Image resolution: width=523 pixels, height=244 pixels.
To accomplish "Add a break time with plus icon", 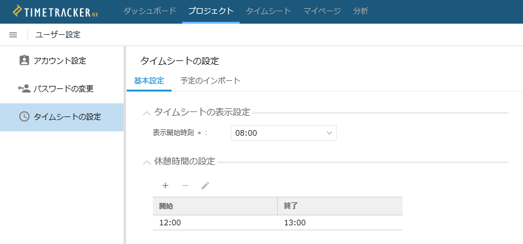I will [165, 185].
